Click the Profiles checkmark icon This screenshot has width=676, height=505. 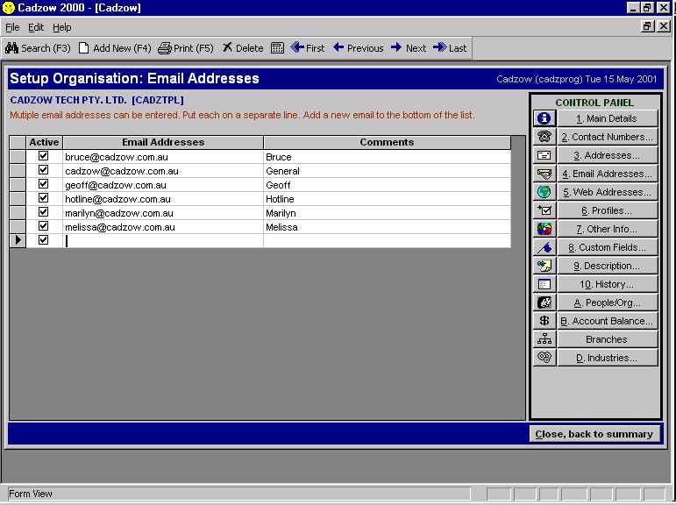click(544, 210)
